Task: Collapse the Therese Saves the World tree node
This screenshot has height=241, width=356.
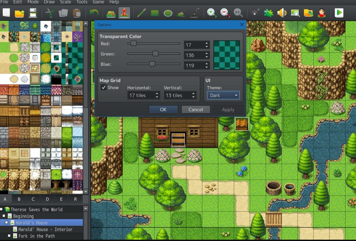Action: pyautogui.click(x=1, y=209)
